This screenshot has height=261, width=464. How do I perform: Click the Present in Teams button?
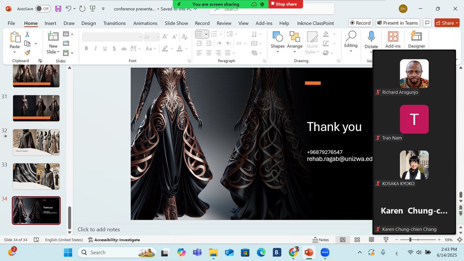[x=397, y=23]
